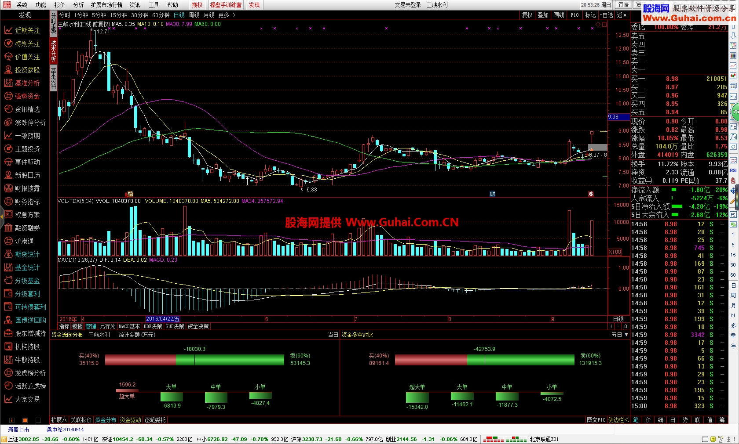This screenshot has width=739, height=444.
Task: Open 大宗交易 in the left panel
Action: pos(27,399)
